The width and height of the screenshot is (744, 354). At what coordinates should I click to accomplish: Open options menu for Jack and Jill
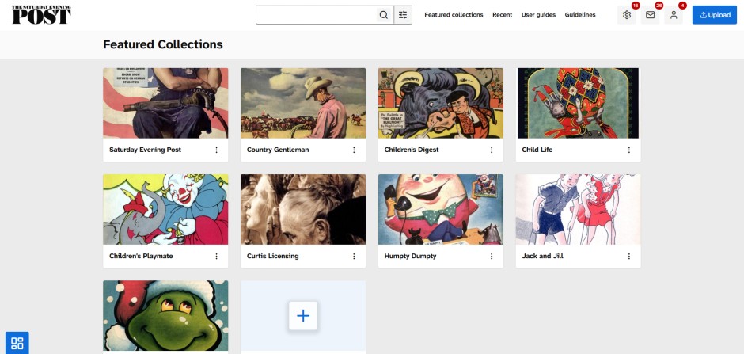click(629, 257)
